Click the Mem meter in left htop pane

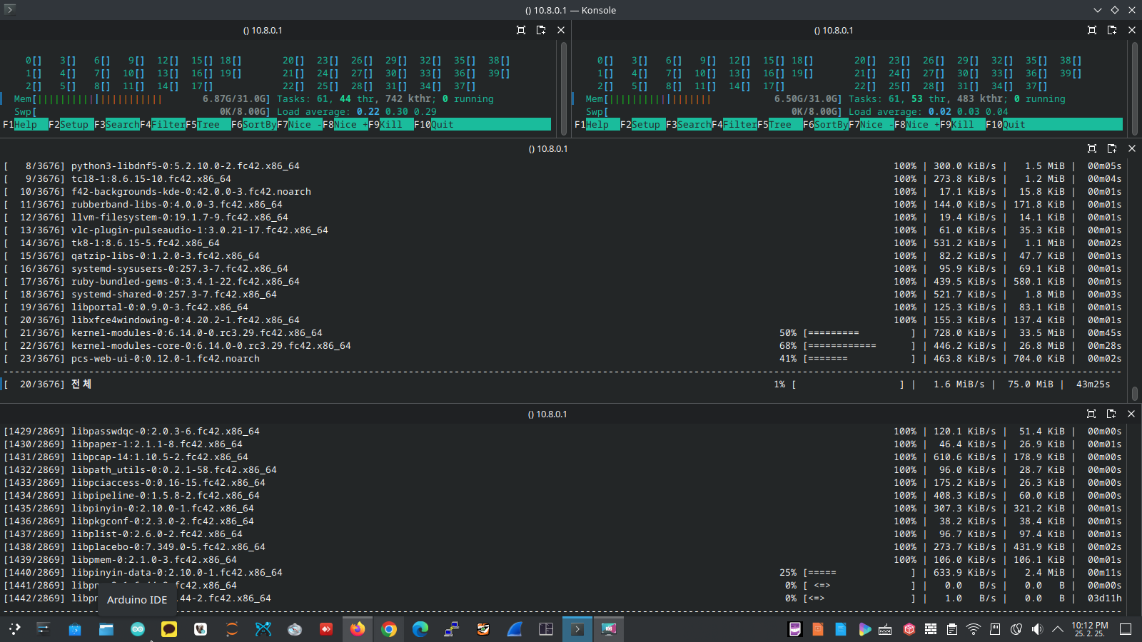142,99
